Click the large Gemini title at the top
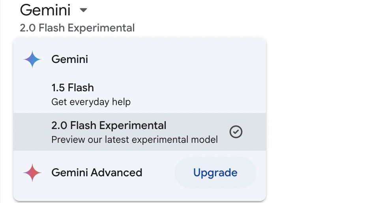Viewport: 380px width, 203px height. 45,10
